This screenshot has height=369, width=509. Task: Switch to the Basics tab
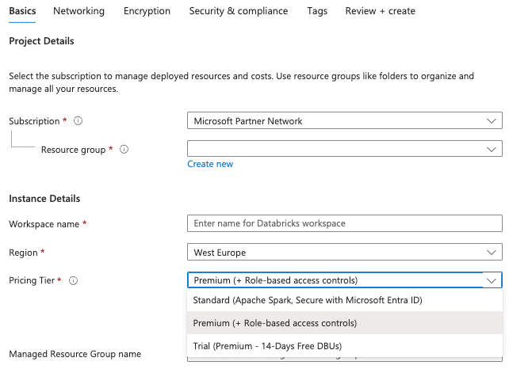tap(22, 11)
